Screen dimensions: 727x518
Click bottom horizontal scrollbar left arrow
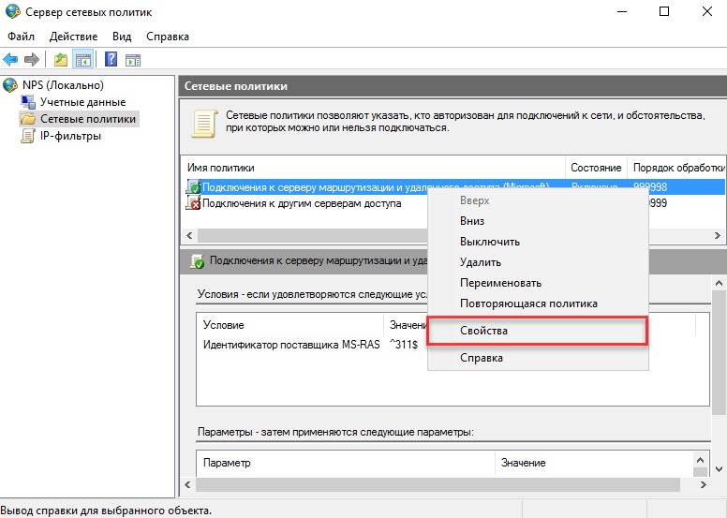(x=187, y=485)
